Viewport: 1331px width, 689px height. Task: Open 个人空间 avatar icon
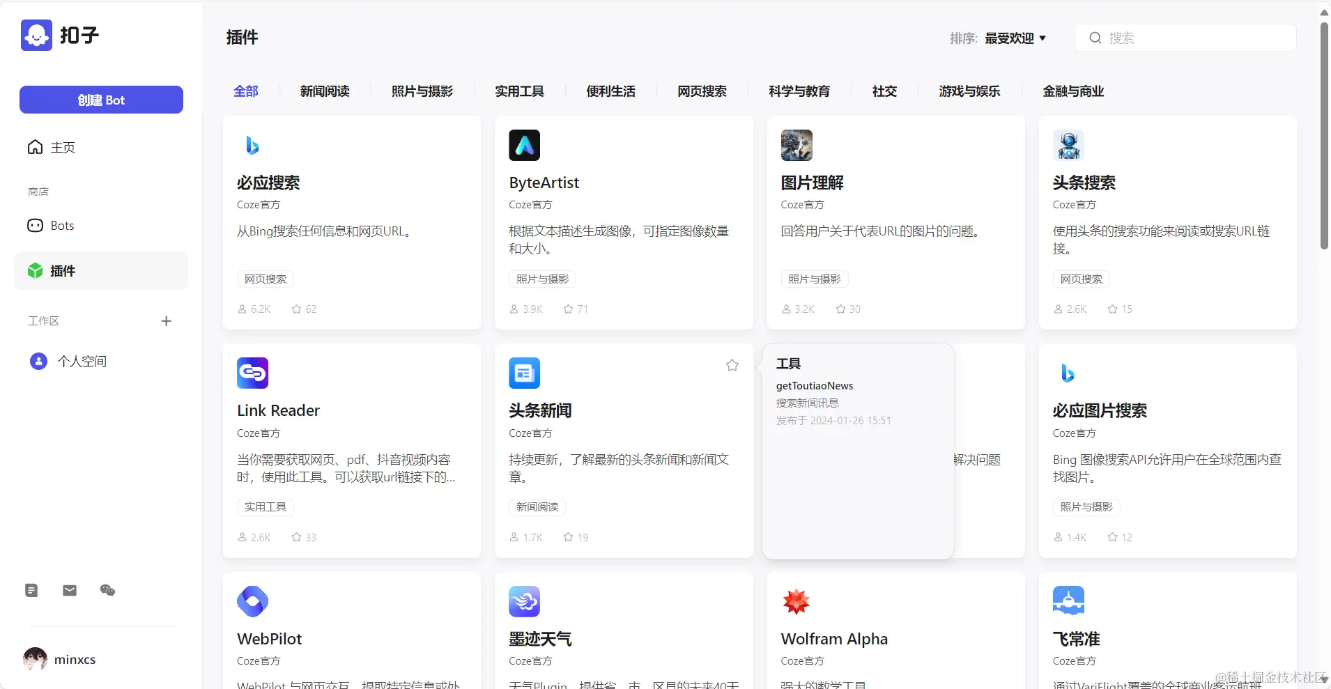(x=38, y=361)
